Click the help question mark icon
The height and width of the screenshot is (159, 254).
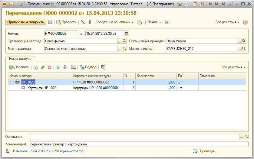[245, 22]
